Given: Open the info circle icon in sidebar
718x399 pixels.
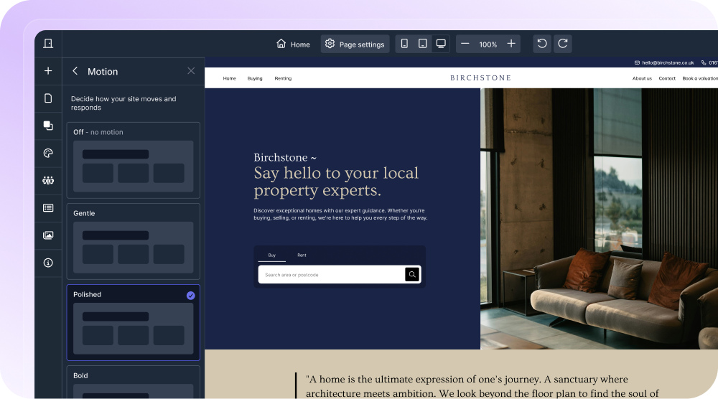Looking at the screenshot, I should tap(48, 263).
